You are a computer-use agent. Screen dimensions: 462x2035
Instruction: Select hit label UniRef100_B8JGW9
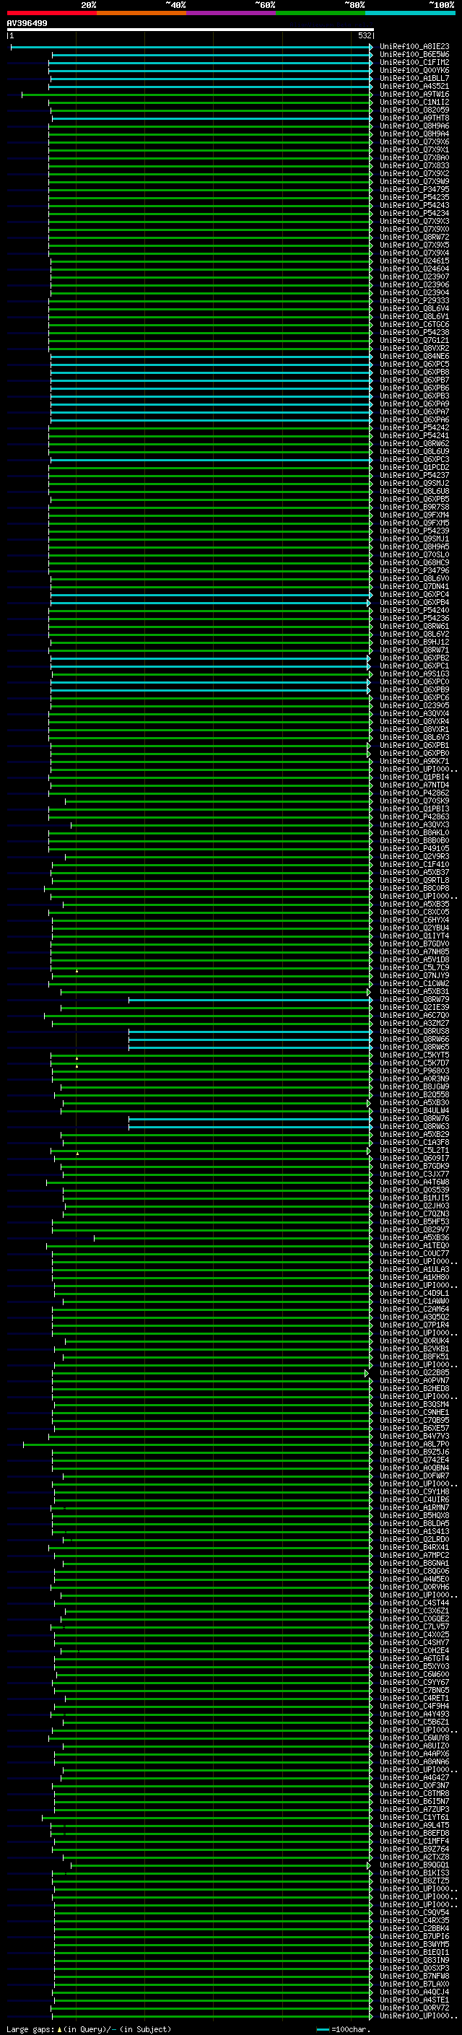coord(414,1086)
